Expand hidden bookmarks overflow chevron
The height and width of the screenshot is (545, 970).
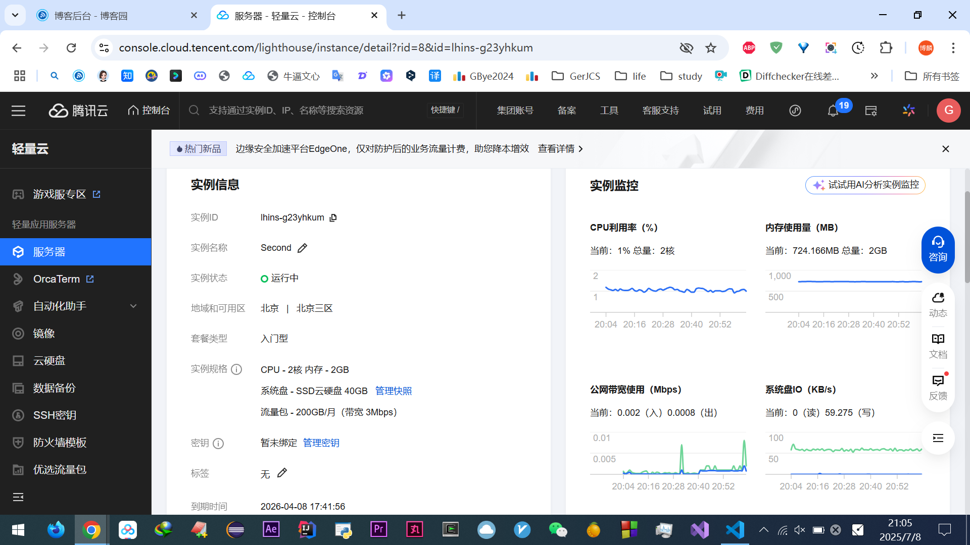[874, 76]
